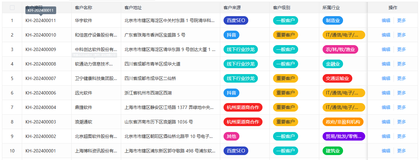The height and width of the screenshot is (160, 419).
Task: Click 编辑 for the 鼎捷软件 row
Action: point(386,107)
